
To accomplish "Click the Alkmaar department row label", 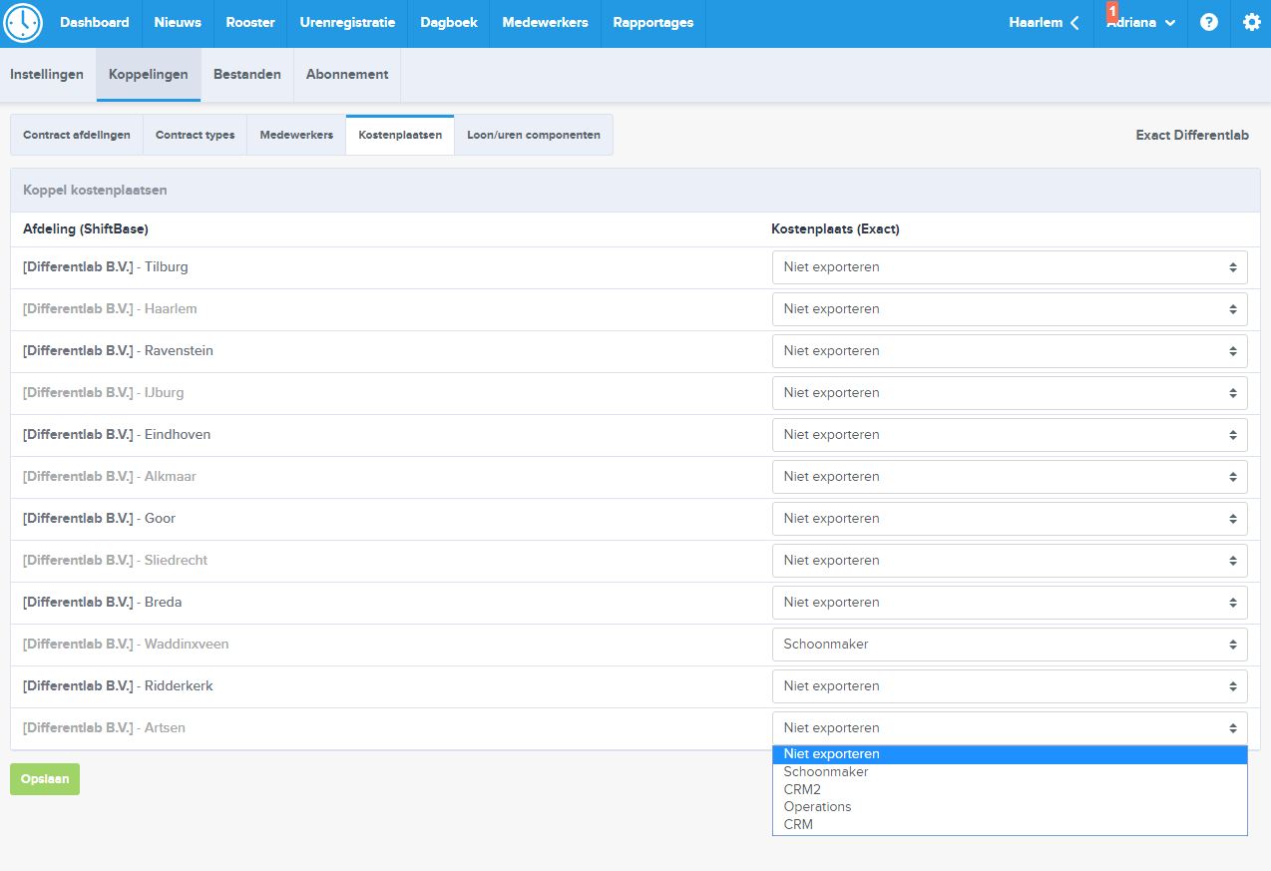I will 110,477.
